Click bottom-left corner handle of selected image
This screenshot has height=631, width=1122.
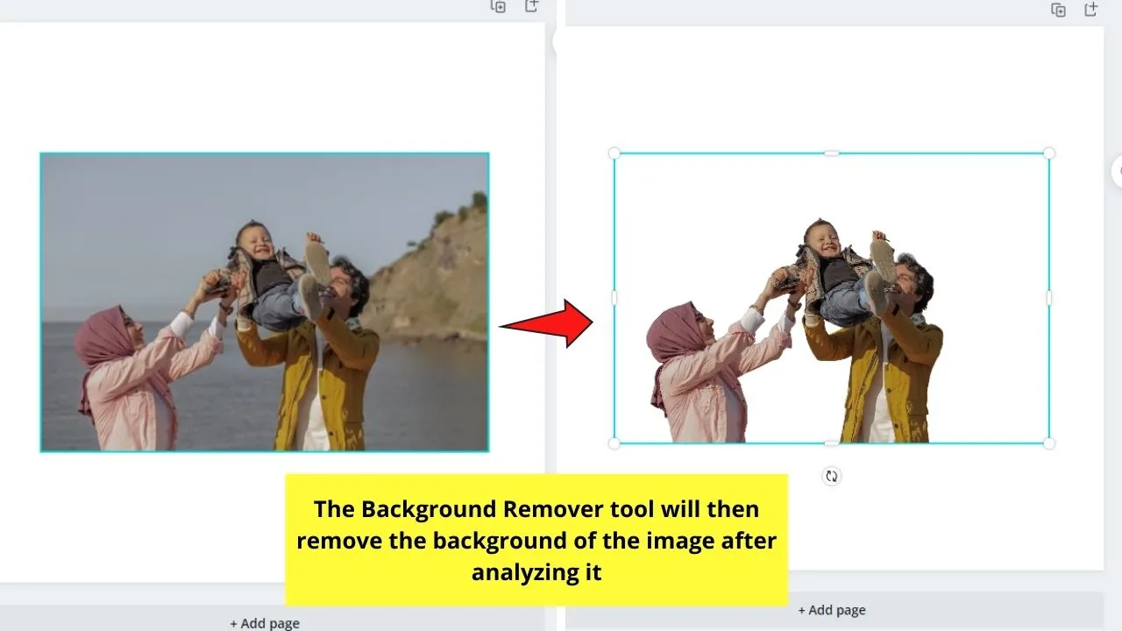point(614,443)
